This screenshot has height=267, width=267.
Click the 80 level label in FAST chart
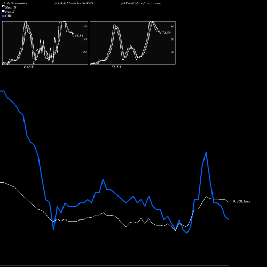(x=85, y=26)
